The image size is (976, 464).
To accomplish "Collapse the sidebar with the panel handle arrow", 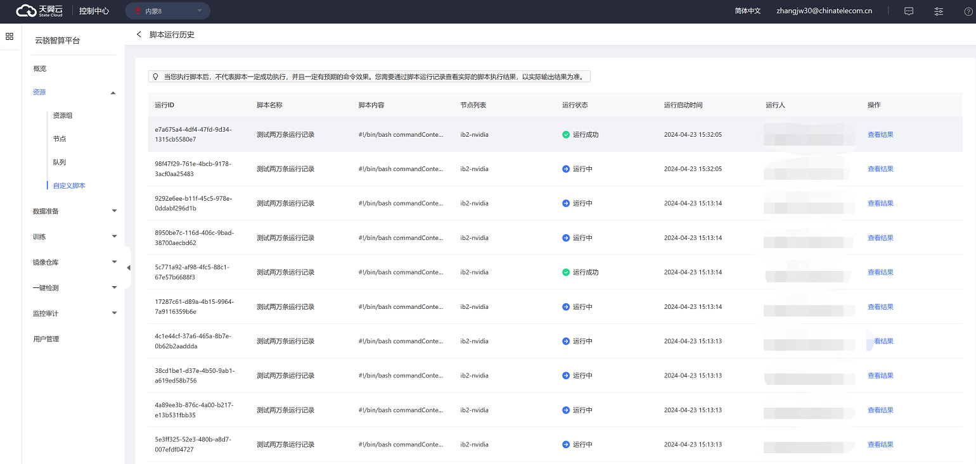I will (128, 268).
